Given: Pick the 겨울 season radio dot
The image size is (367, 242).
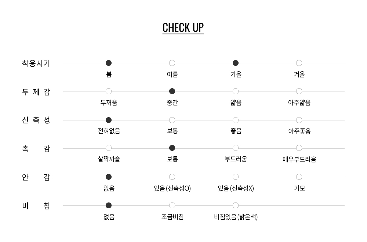Looking at the screenshot, I should (x=299, y=63).
